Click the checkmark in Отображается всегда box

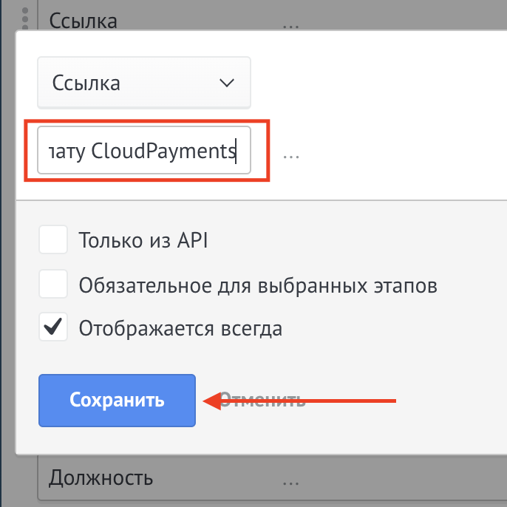[53, 327]
